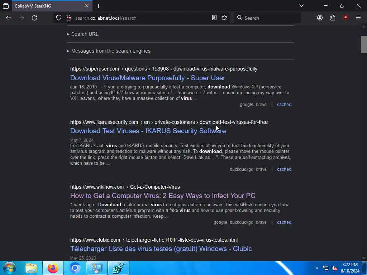The width and height of the screenshot is (367, 275).
Task: Open Télécharger Liste des virus testés link
Action: 161,249
